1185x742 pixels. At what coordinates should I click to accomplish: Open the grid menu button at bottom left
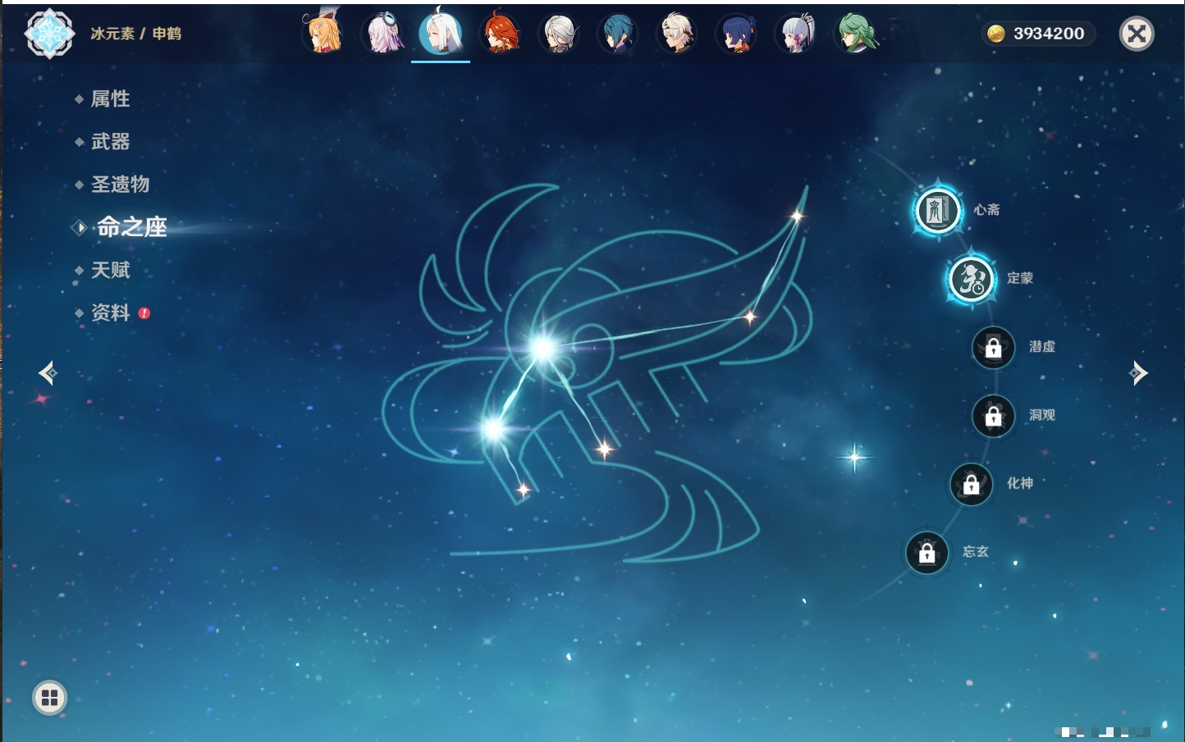[x=49, y=698]
